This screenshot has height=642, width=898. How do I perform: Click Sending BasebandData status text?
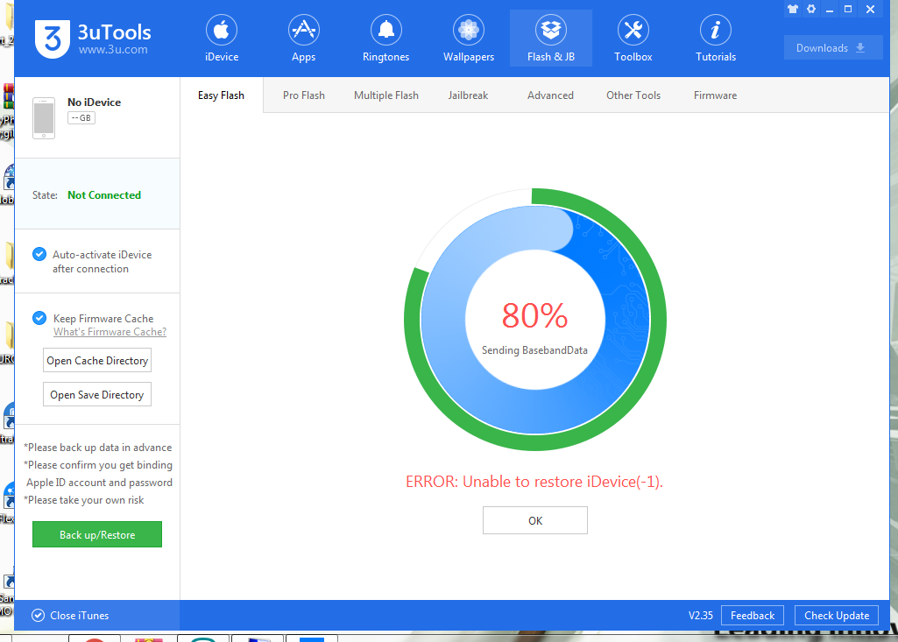pyautogui.click(x=534, y=350)
